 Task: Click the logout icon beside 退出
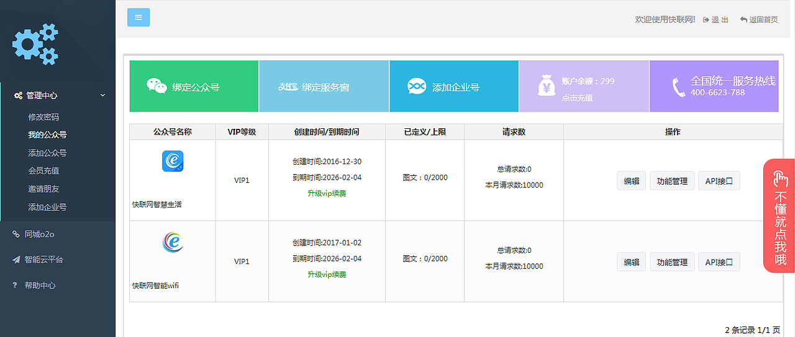(x=706, y=20)
